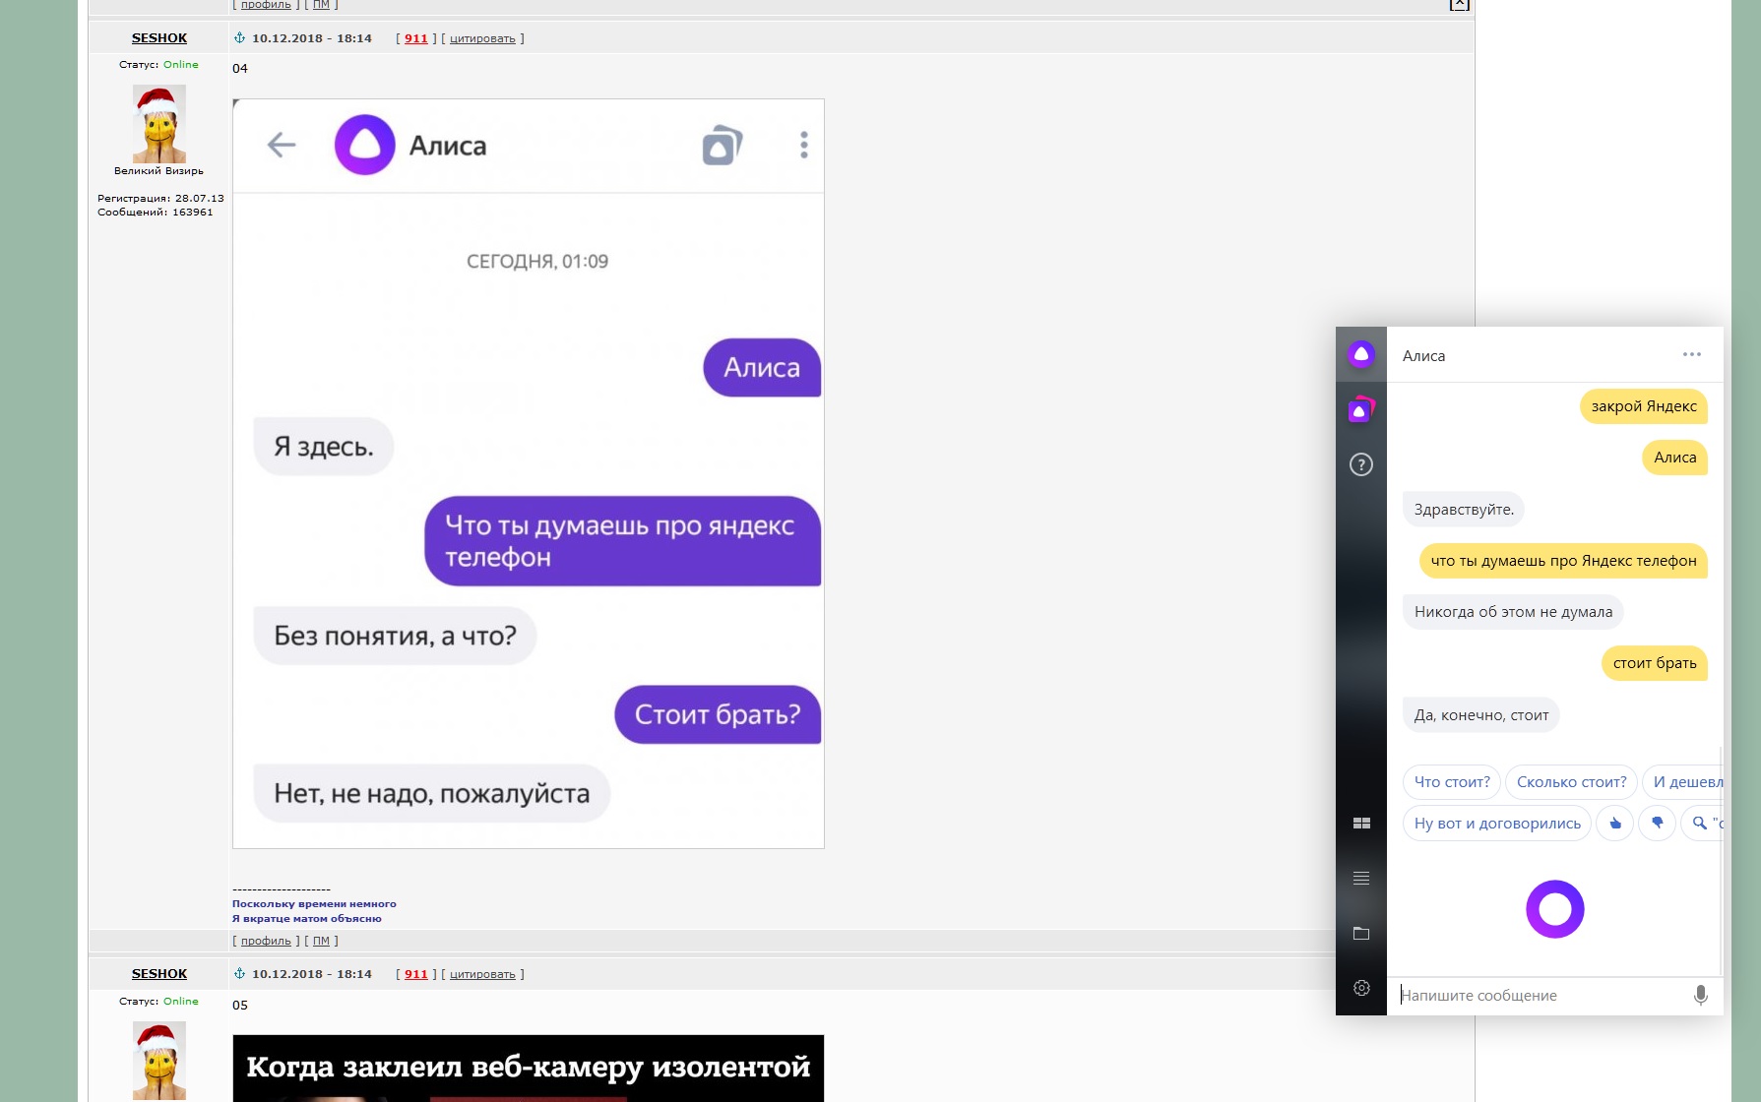
Task: Click the thumbs down reaction chip
Action: pos(1658,823)
